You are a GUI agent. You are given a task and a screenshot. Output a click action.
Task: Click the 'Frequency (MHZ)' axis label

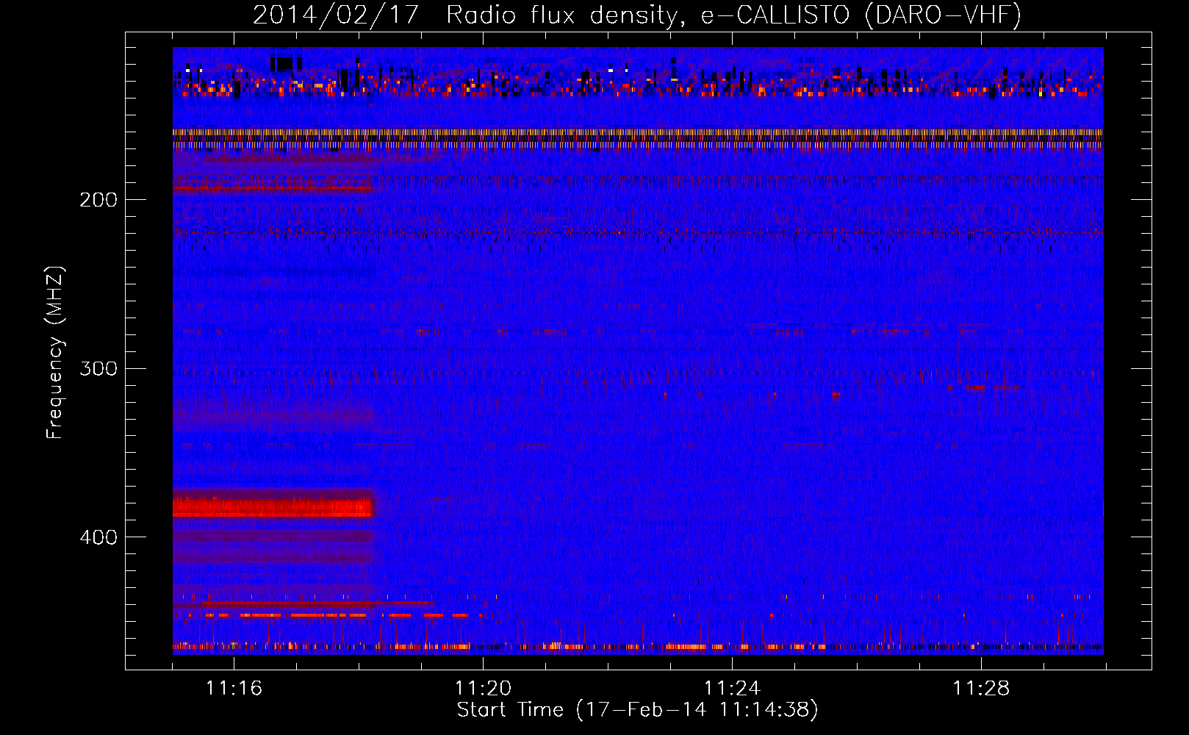click(x=55, y=353)
